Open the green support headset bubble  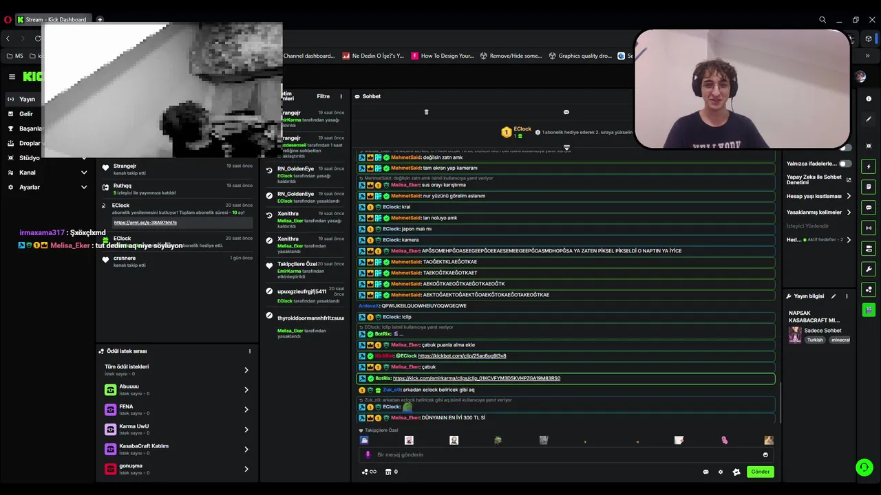(x=864, y=467)
